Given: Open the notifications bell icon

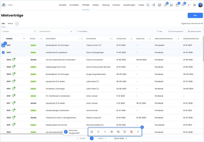Looking at the screenshot, I should 165,5.
